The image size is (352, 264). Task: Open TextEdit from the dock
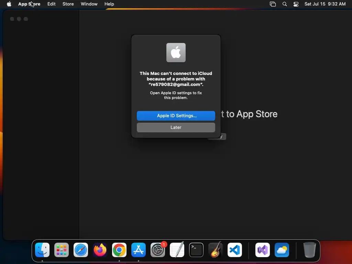click(x=177, y=250)
